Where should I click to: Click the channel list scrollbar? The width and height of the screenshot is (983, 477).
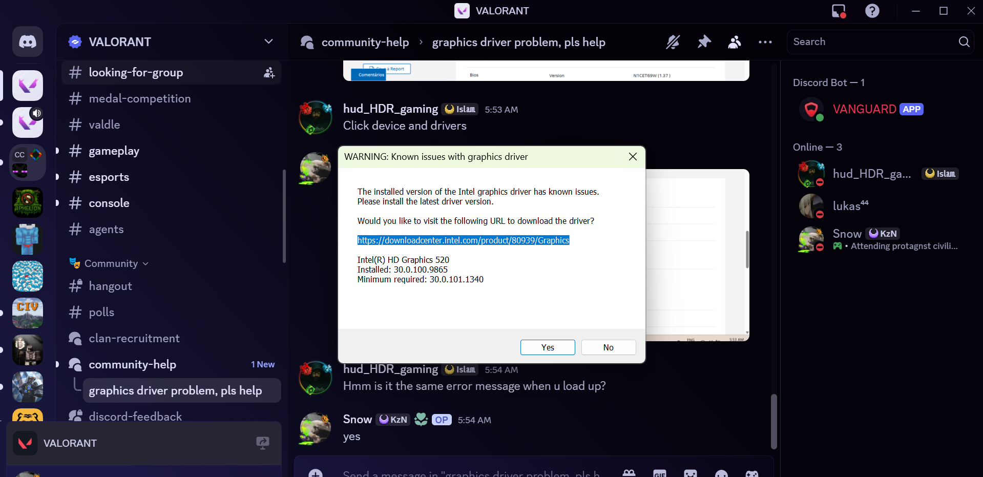point(284,216)
